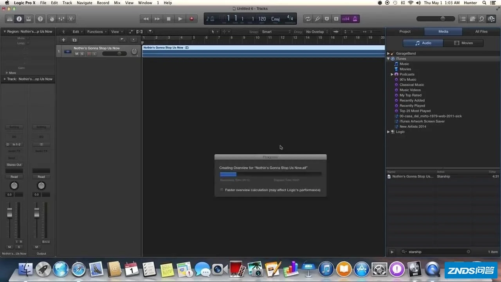
Task: Mute track Nothin's Gonna Stop Us Now
Action: tap(77, 54)
